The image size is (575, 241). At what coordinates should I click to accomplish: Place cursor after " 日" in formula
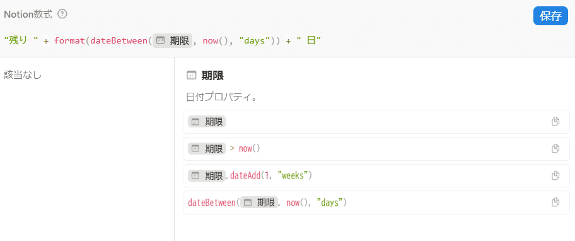[x=322, y=41]
